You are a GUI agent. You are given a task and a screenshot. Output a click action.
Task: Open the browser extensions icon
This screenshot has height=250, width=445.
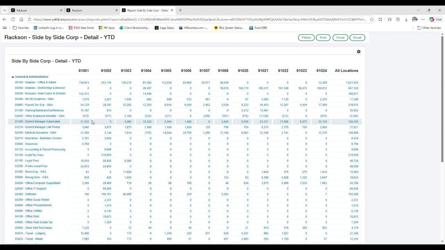pos(380,19)
